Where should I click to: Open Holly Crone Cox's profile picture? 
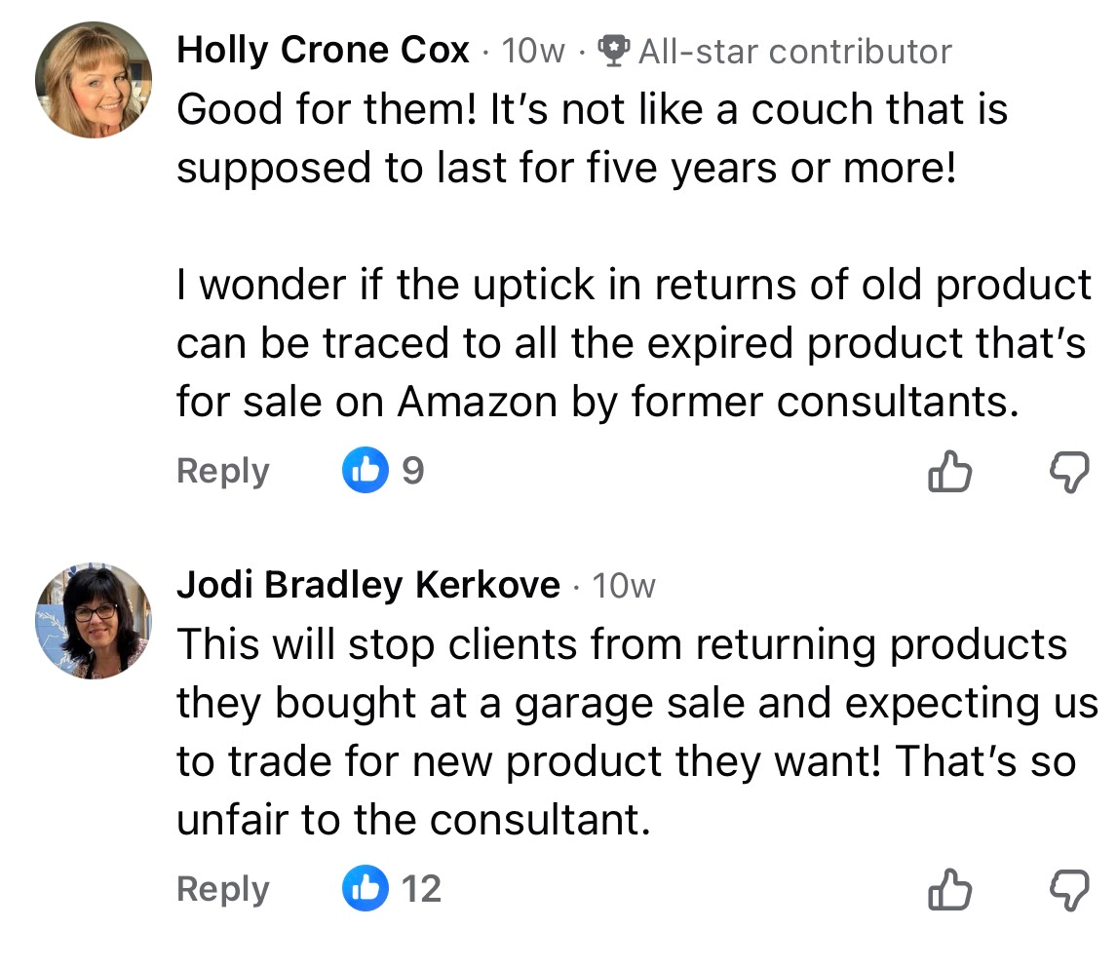[94, 79]
